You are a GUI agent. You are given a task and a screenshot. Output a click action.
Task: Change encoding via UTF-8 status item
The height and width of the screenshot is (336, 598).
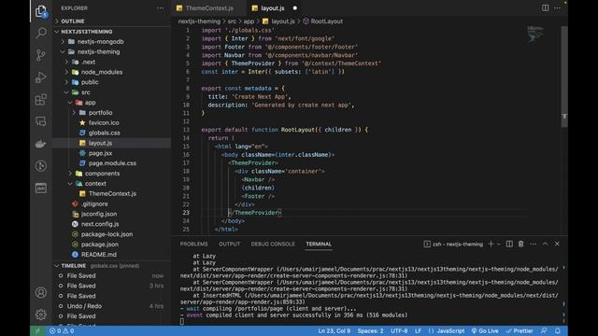click(x=399, y=331)
